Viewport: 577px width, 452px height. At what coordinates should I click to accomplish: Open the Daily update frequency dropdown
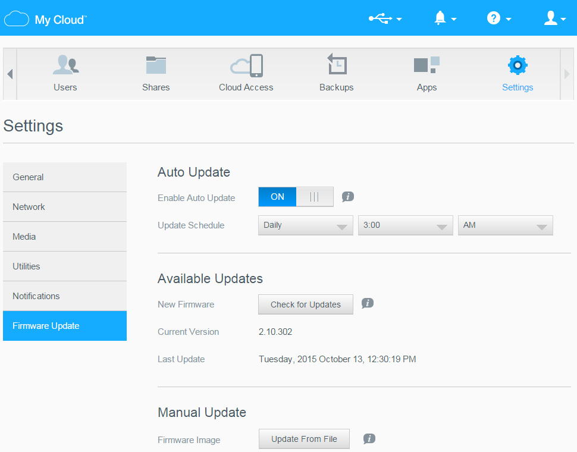pos(305,225)
